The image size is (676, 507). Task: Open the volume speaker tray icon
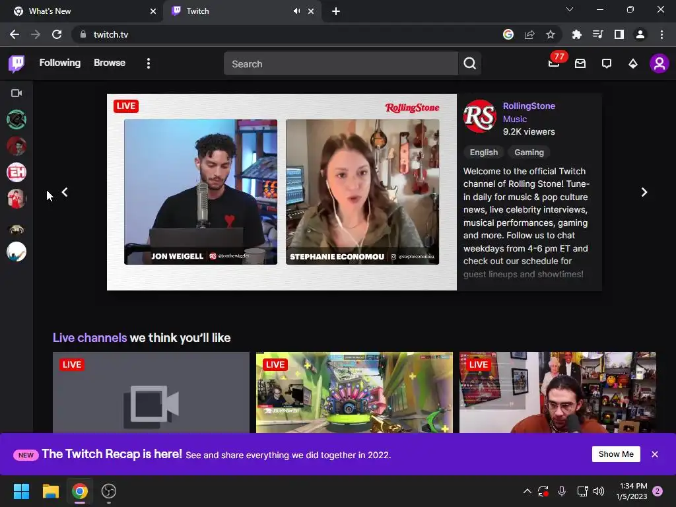599,491
